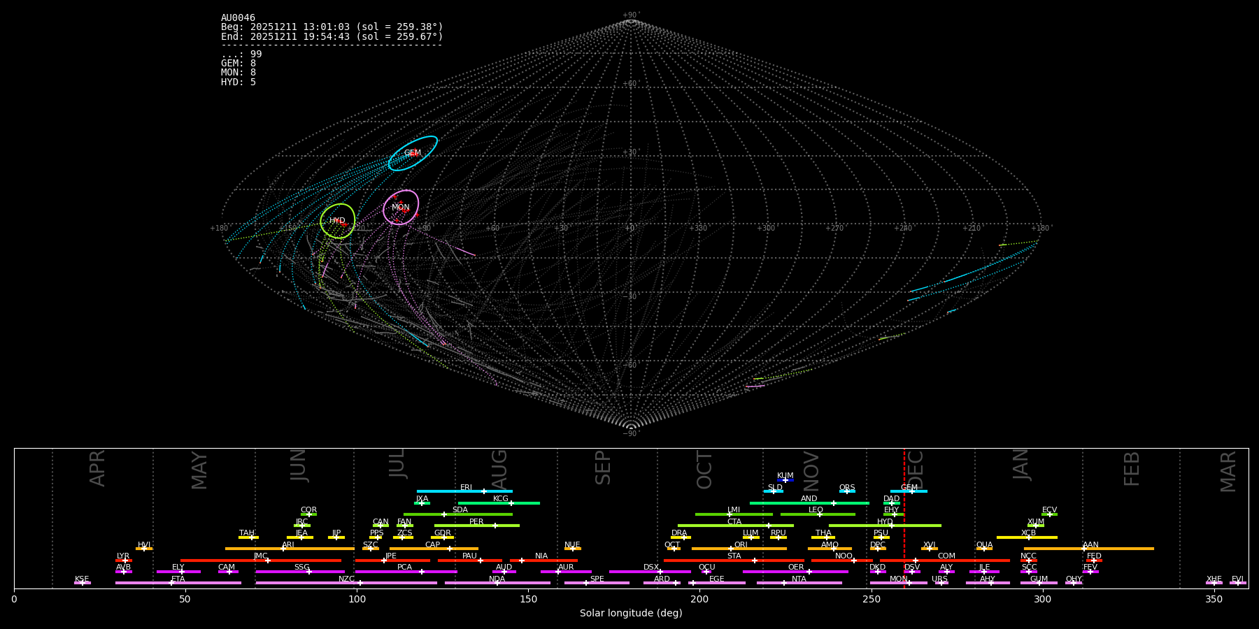Click the EVI label in timeline
Image resolution: width=1259 pixels, height=629 pixels.
[x=1237, y=579]
